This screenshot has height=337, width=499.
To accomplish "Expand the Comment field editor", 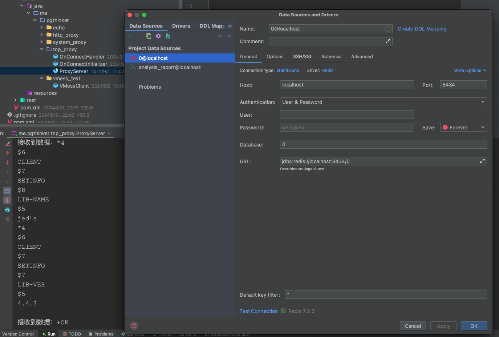I will click(388, 41).
